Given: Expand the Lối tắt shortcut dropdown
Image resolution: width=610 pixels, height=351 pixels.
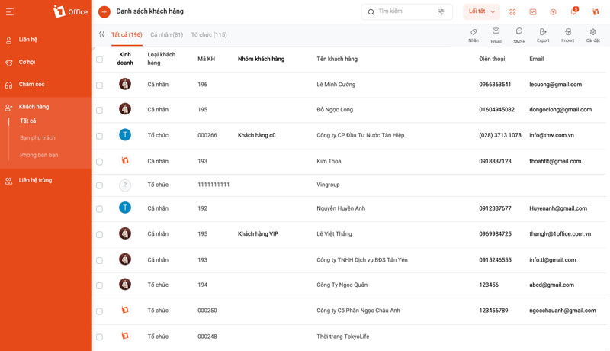Looking at the screenshot, I should (x=482, y=11).
